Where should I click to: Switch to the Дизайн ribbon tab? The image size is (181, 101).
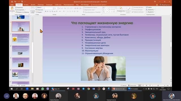coord(33,5)
